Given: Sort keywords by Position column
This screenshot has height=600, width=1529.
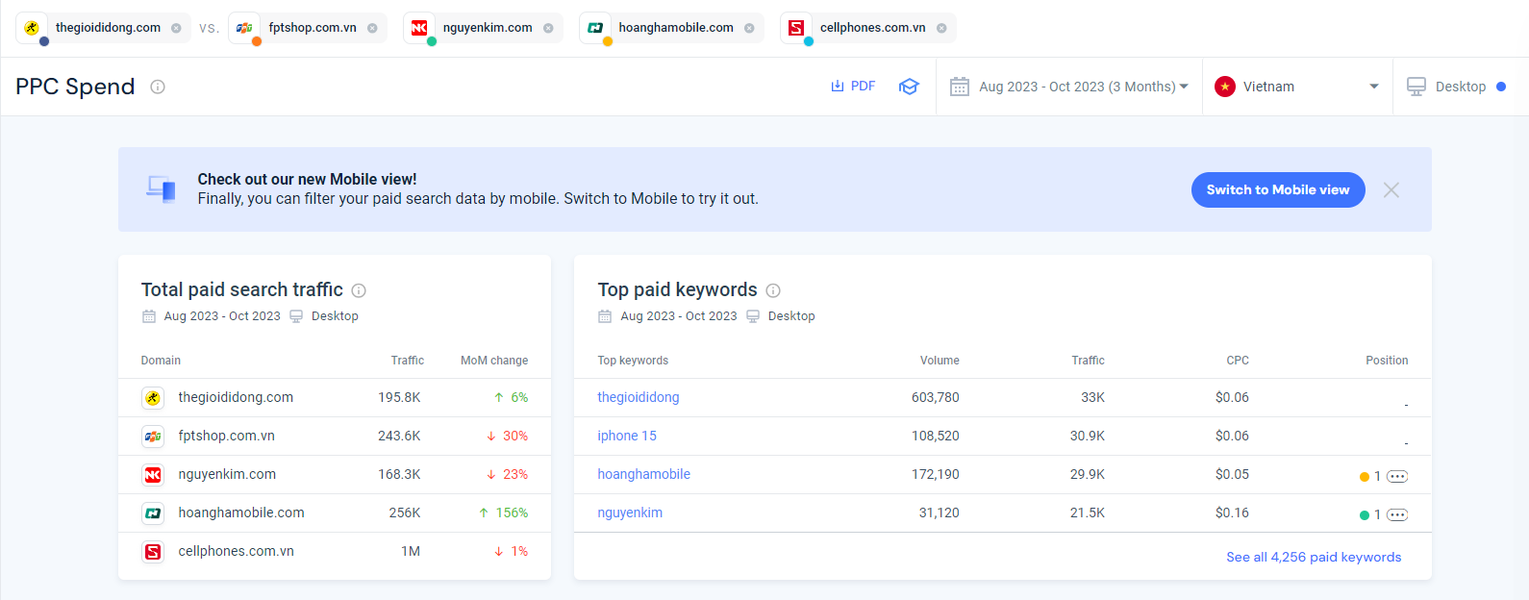Looking at the screenshot, I should click(x=1387, y=361).
